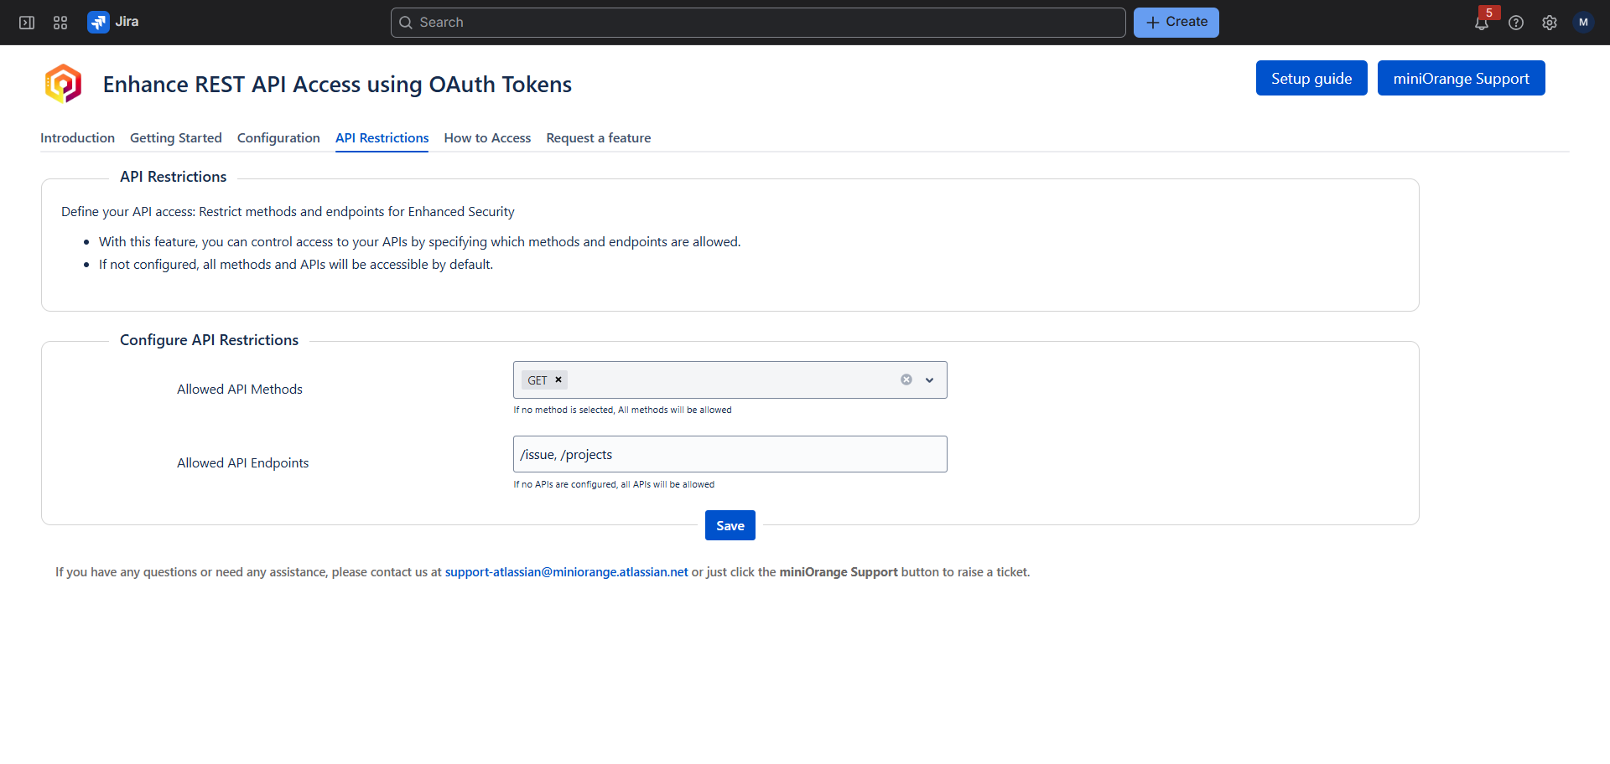1610x764 pixels.
Task: Switch to the Introduction tab
Action: (x=77, y=137)
